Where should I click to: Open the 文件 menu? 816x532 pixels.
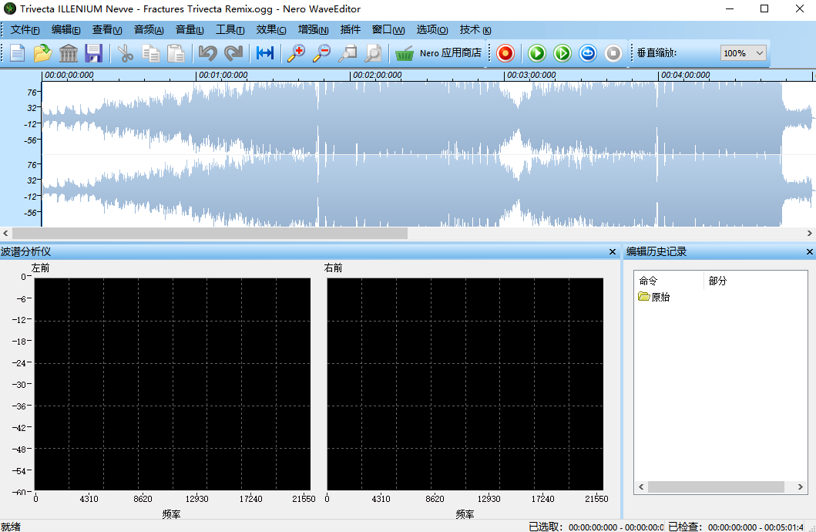[x=25, y=30]
